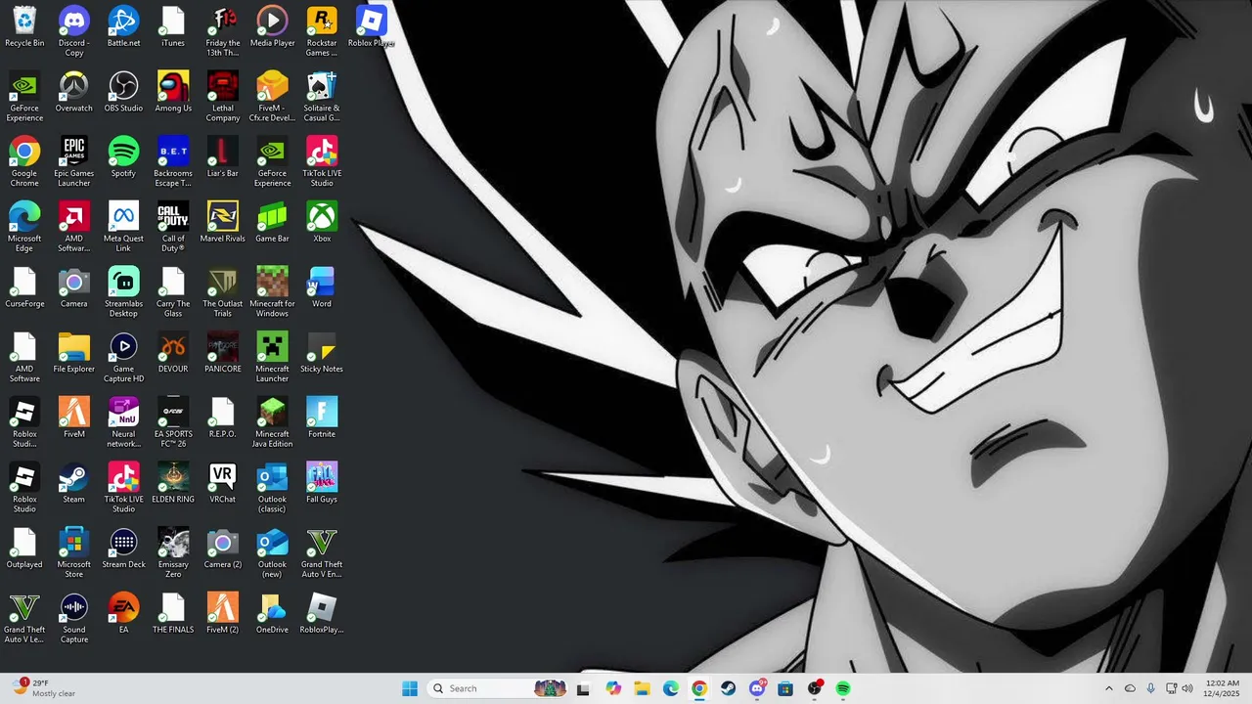
Task: Open iTunes desktop shortcut
Action: (173, 28)
